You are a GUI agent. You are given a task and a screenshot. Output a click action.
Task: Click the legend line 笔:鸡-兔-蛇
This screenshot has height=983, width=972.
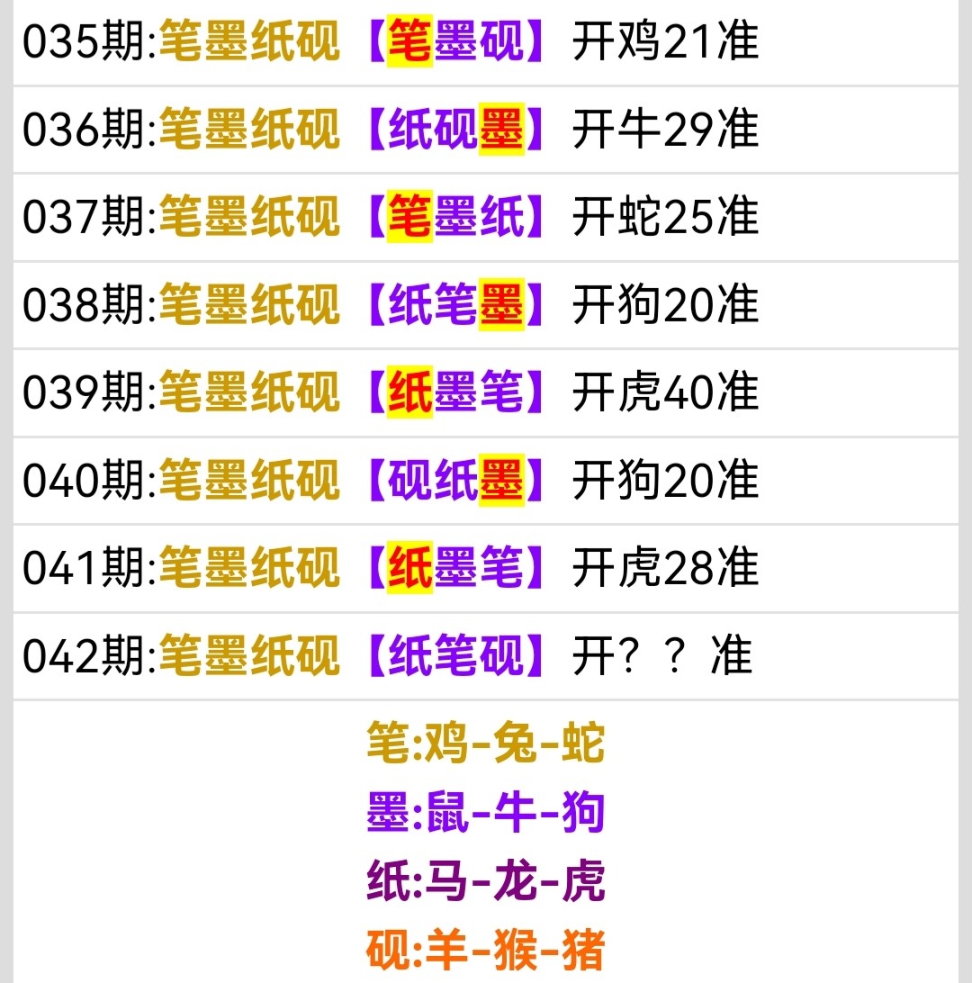point(485,744)
